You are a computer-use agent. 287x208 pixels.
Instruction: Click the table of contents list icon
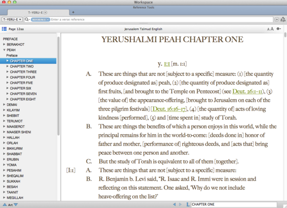[4, 29]
